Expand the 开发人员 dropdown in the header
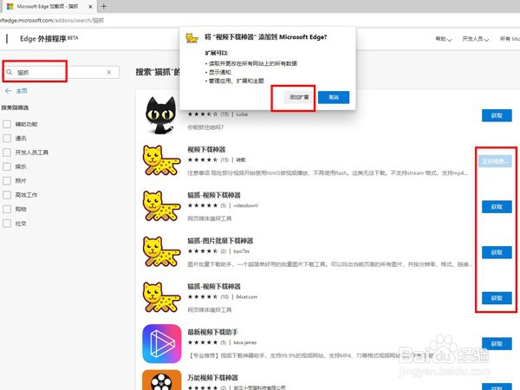 (475, 39)
